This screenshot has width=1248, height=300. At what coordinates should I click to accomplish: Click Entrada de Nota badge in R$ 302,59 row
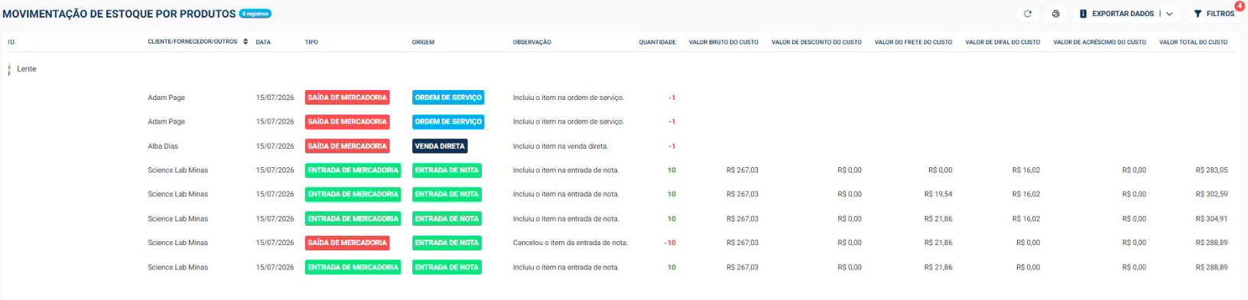click(x=447, y=194)
